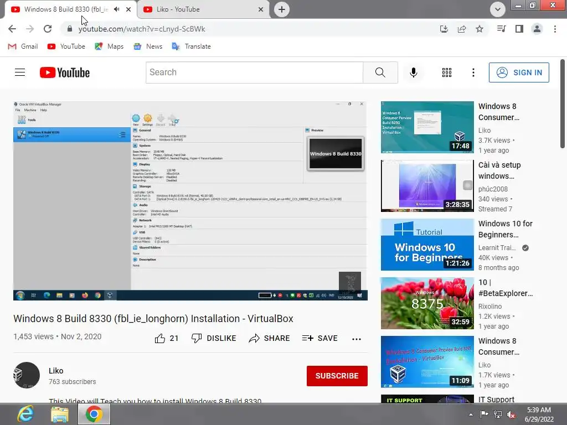Screen dimensions: 567x425
Task: Open a new browser tab
Action: [282, 9]
